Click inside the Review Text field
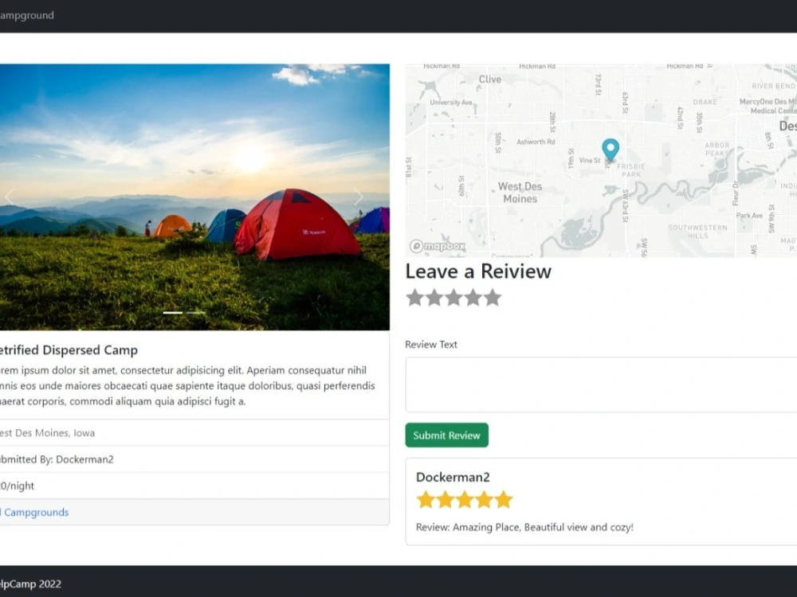 point(599,384)
